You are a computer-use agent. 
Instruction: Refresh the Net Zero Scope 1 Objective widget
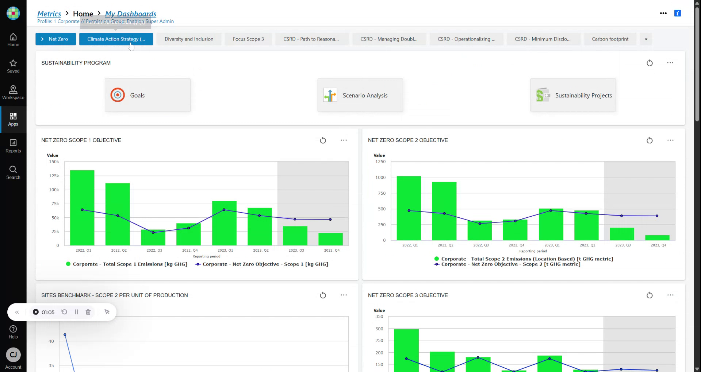[x=323, y=140]
